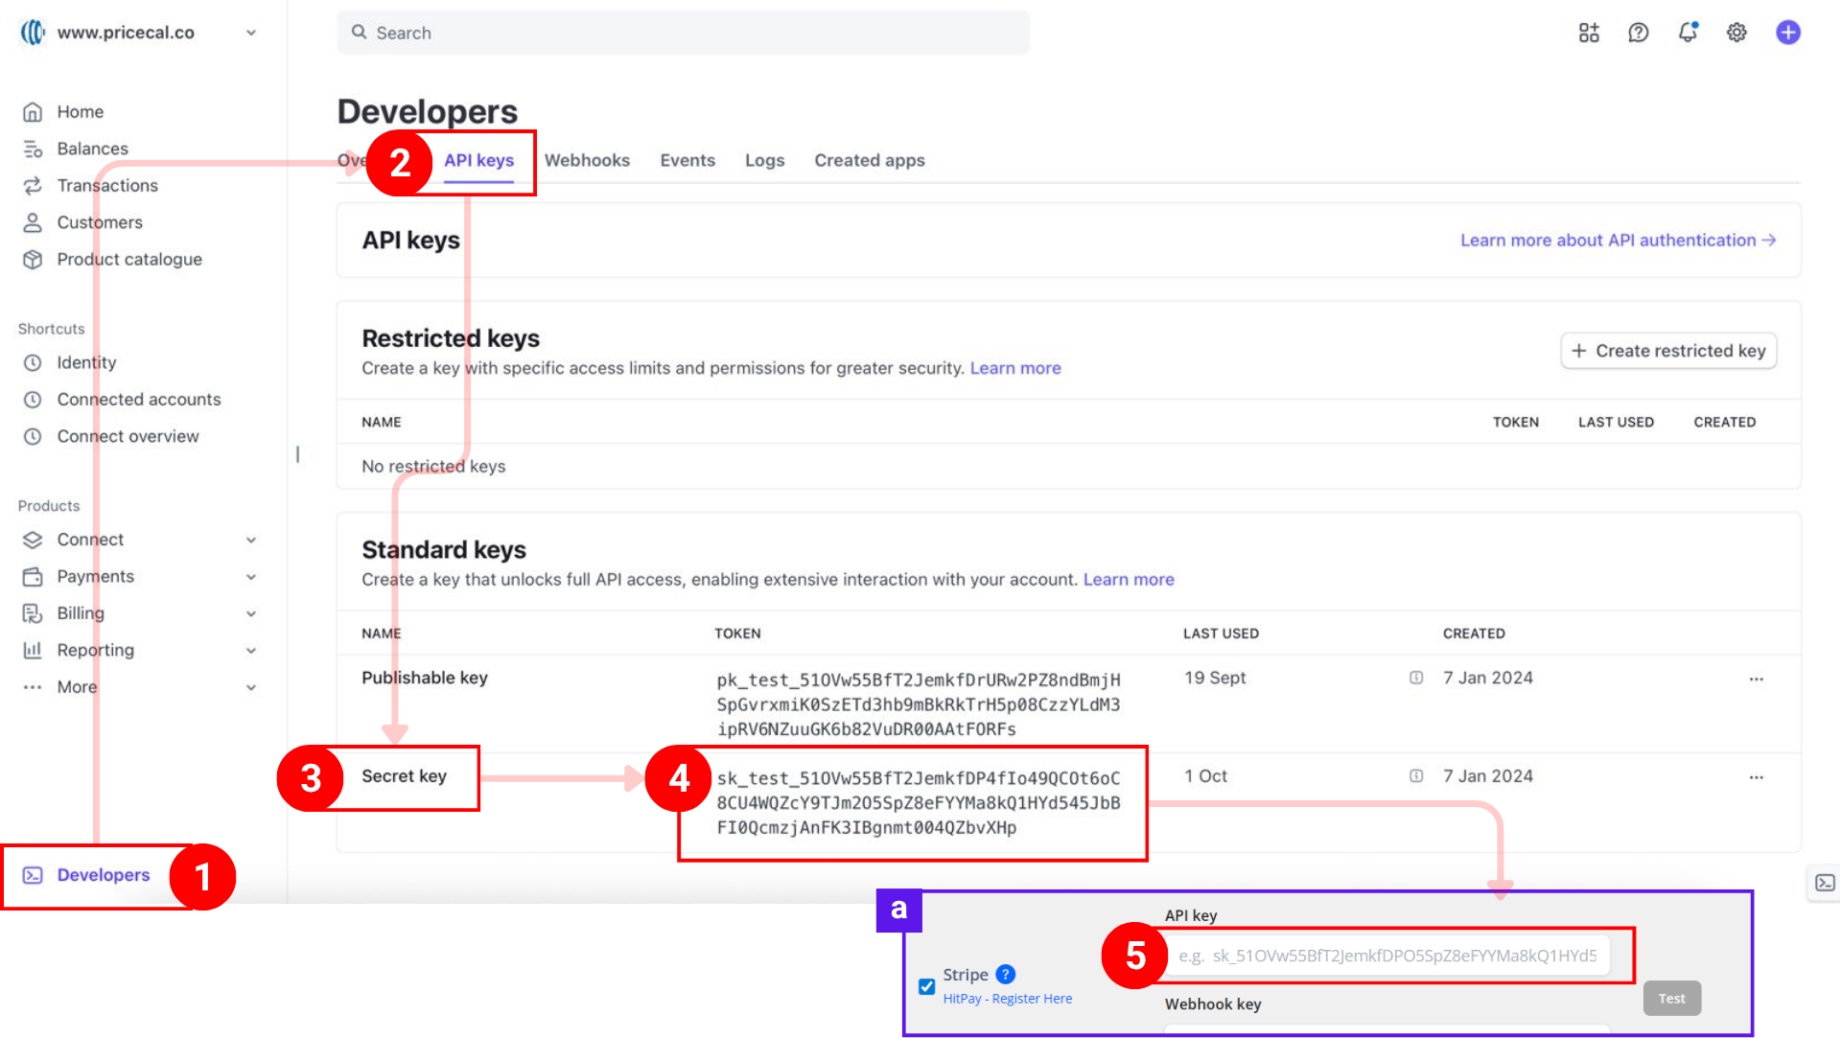1841x1038 pixels.
Task: Expand the Connect products menu
Action: coord(251,540)
